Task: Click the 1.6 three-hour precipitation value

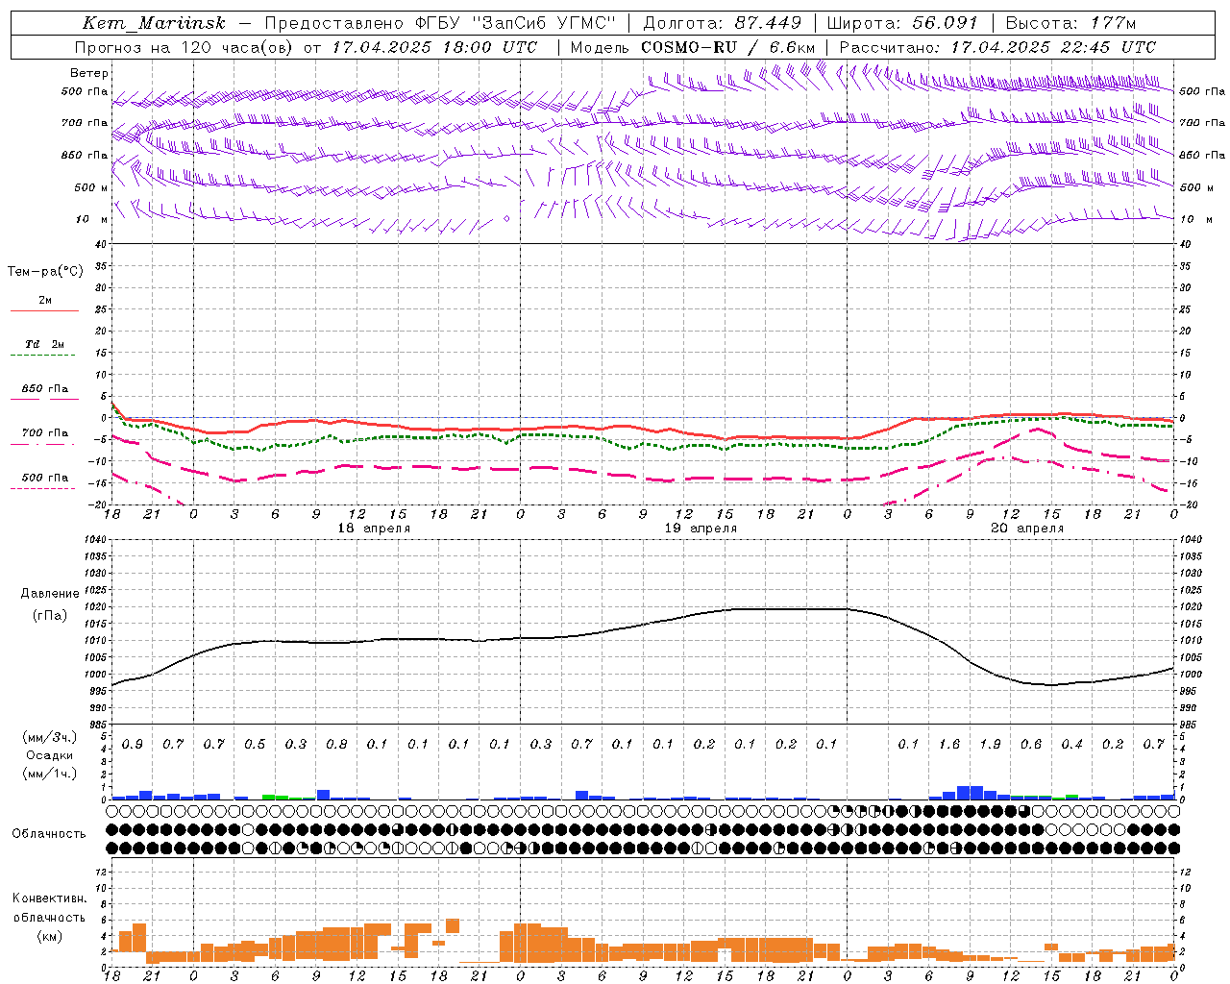Action: [x=949, y=744]
